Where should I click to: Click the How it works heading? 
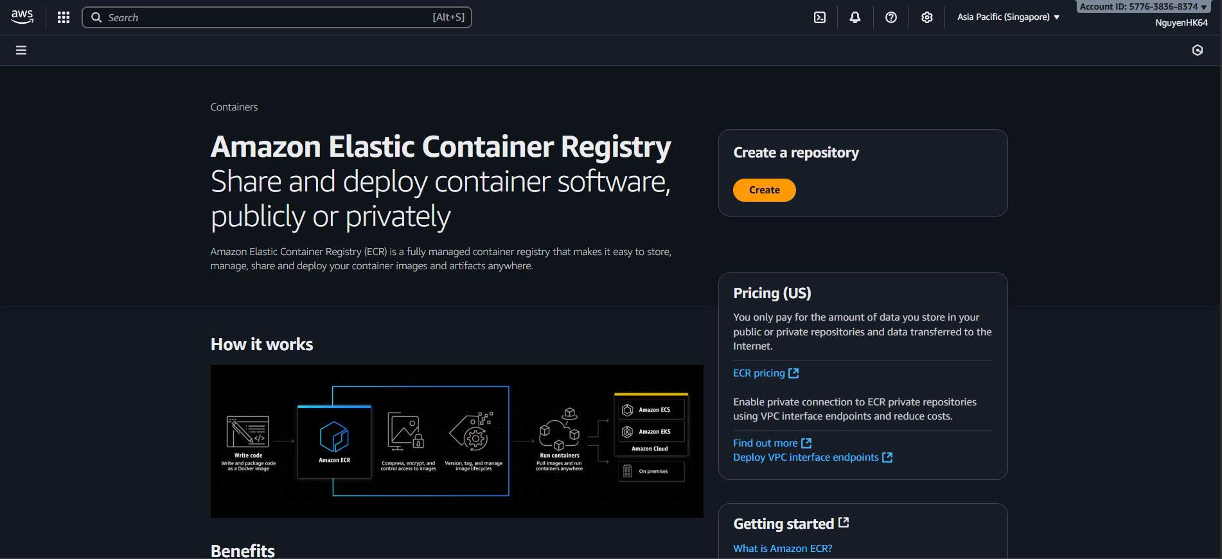[261, 344]
